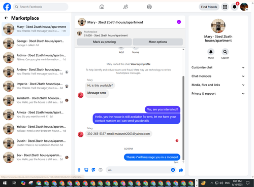254x187 pixels.
Task: Click the 'Yes, are you interested?' message
Action: click(163, 109)
